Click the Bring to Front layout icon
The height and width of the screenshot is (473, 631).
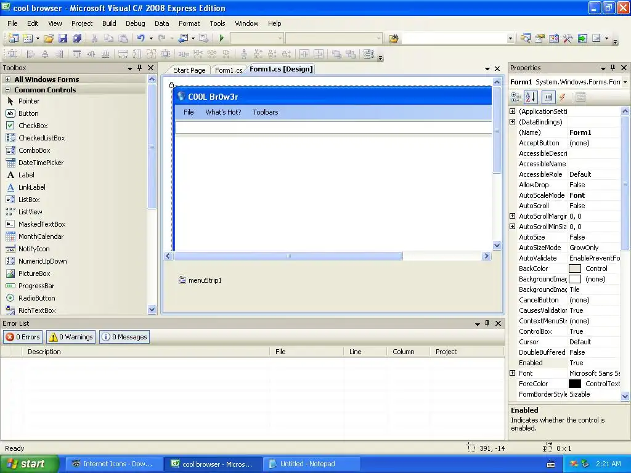click(x=336, y=54)
